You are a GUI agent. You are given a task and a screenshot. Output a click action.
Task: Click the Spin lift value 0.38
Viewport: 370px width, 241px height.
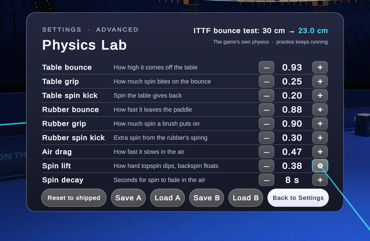click(292, 166)
